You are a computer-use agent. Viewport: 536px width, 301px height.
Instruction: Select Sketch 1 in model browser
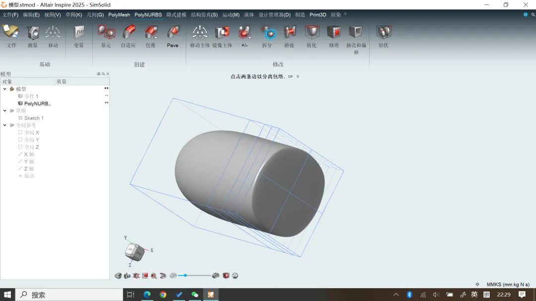coord(34,118)
